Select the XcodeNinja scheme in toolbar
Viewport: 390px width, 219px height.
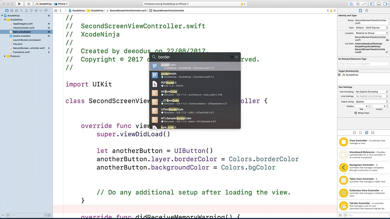tap(43, 4)
